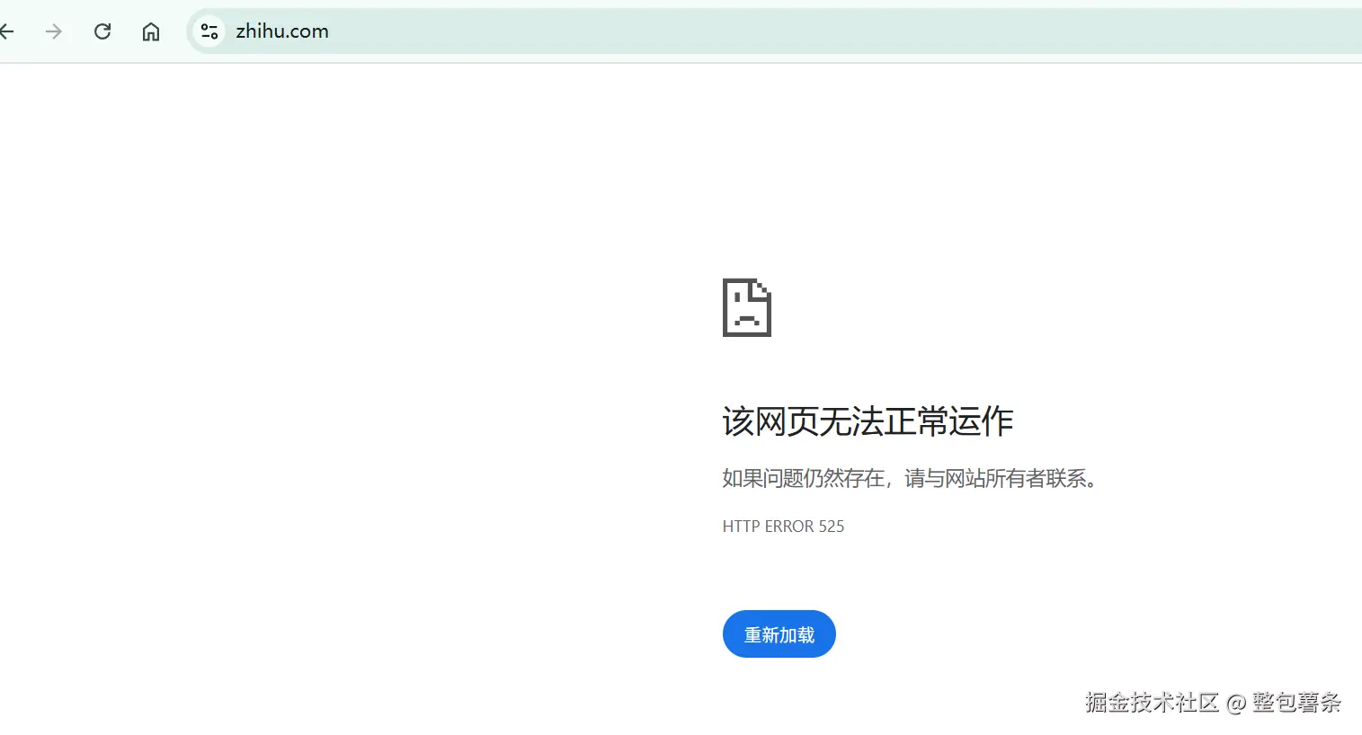This screenshot has height=735, width=1362.
Task: Open the browser home page via home icon
Action: pyautogui.click(x=150, y=31)
